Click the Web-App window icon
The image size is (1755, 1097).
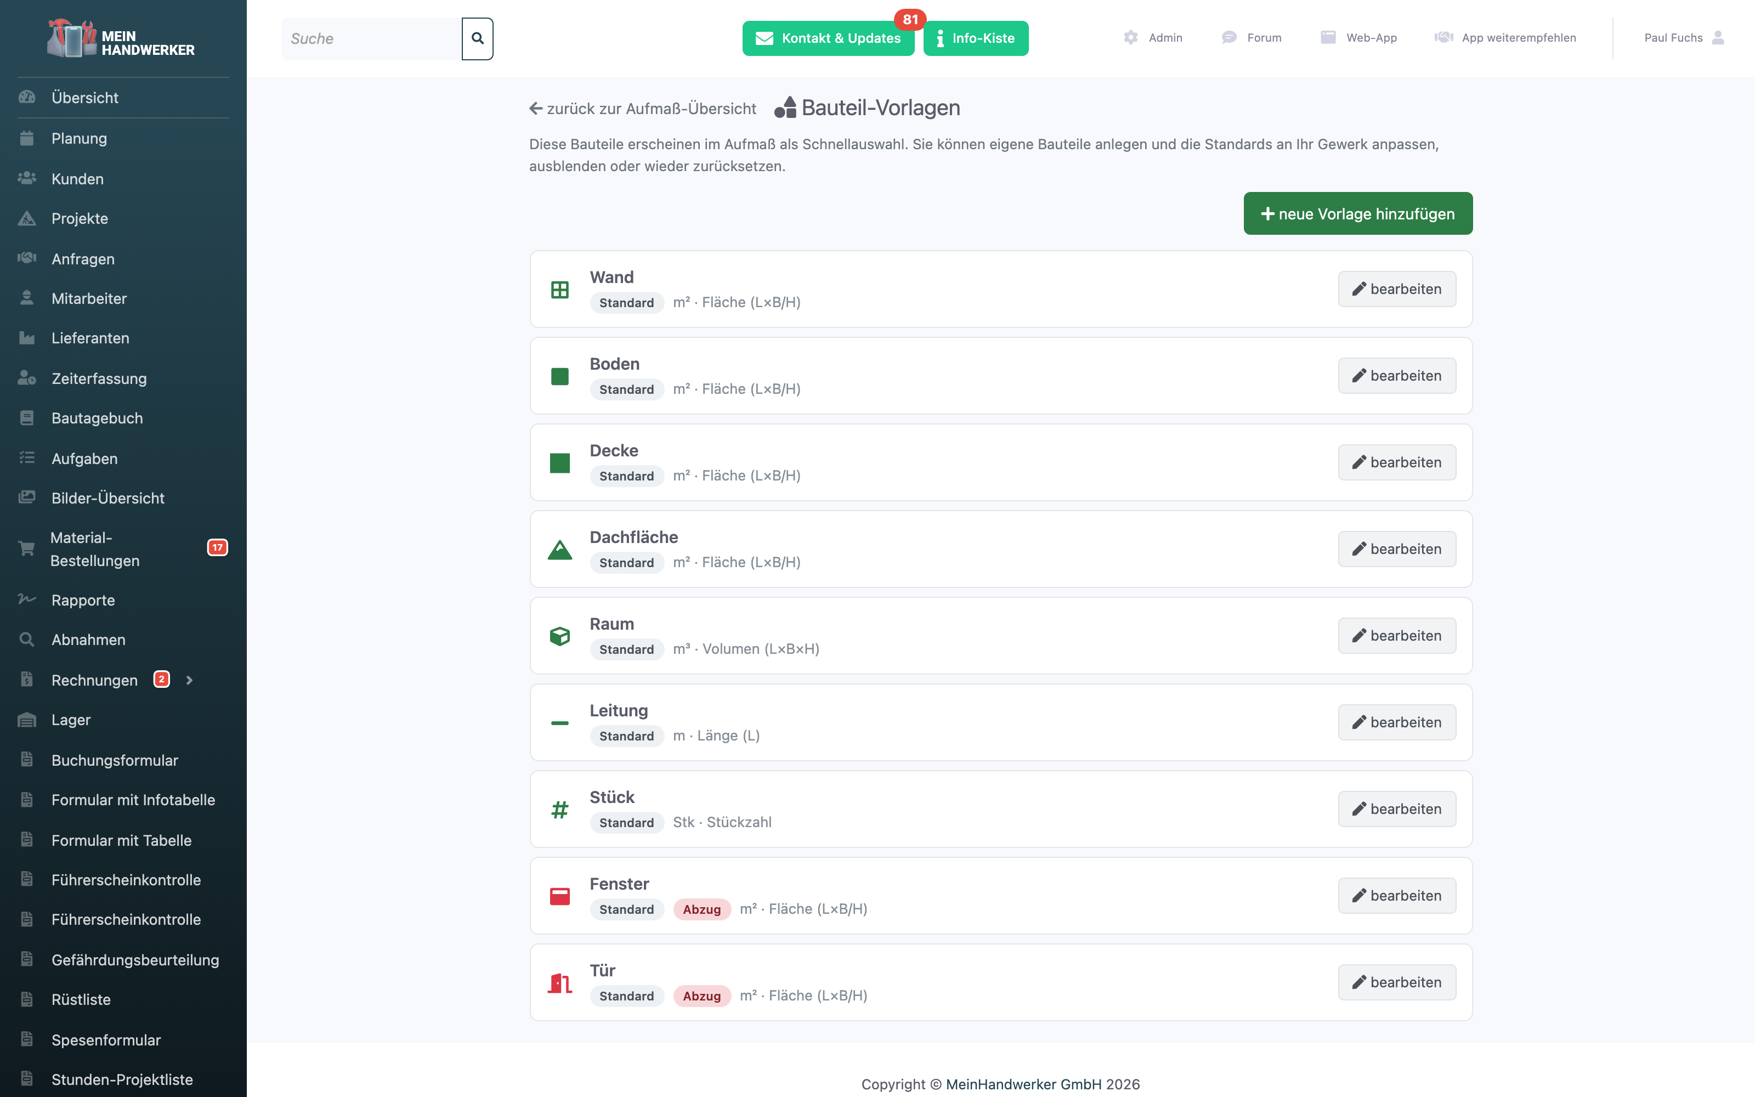click(1328, 38)
